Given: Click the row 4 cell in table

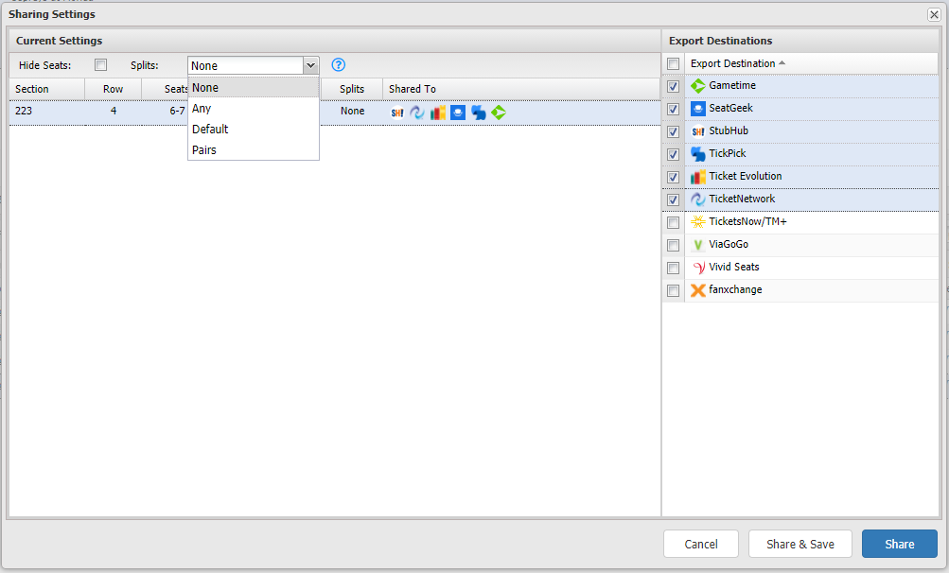Looking at the screenshot, I should pos(114,111).
